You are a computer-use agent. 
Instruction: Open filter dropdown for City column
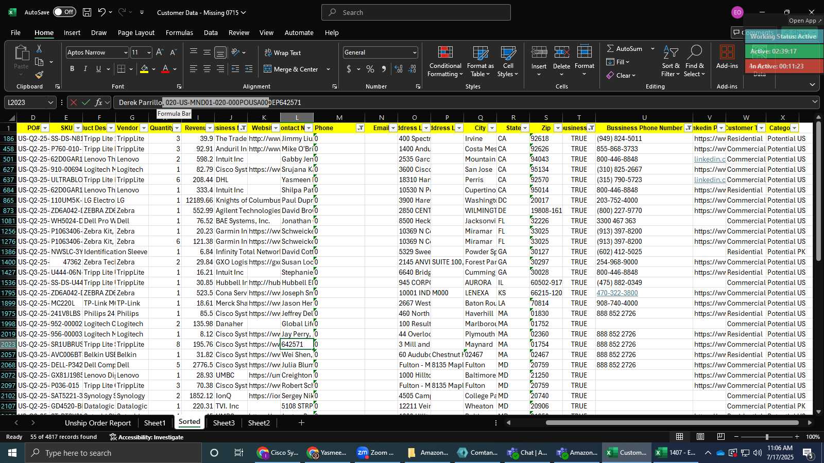coord(492,128)
